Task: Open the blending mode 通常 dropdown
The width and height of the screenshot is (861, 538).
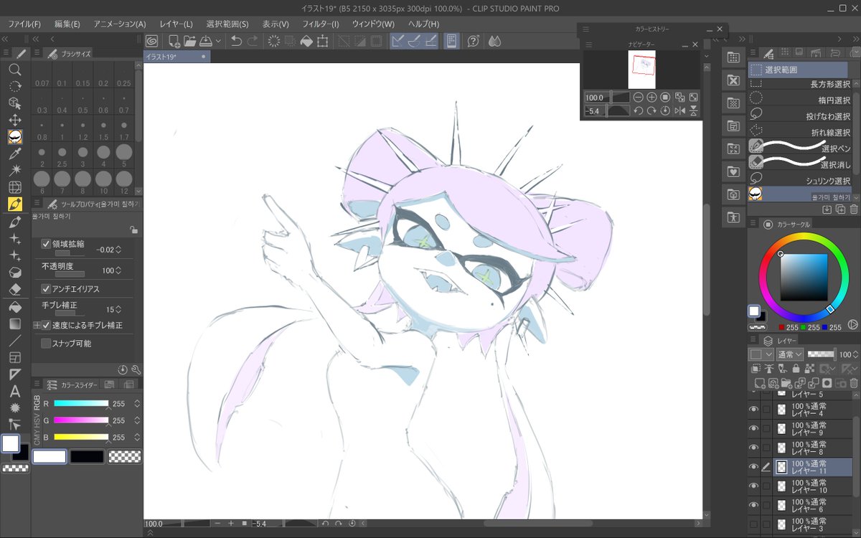Action: coord(789,354)
